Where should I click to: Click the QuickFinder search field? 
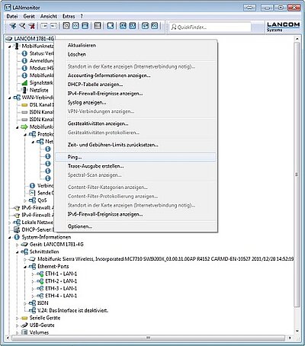coord(210,27)
